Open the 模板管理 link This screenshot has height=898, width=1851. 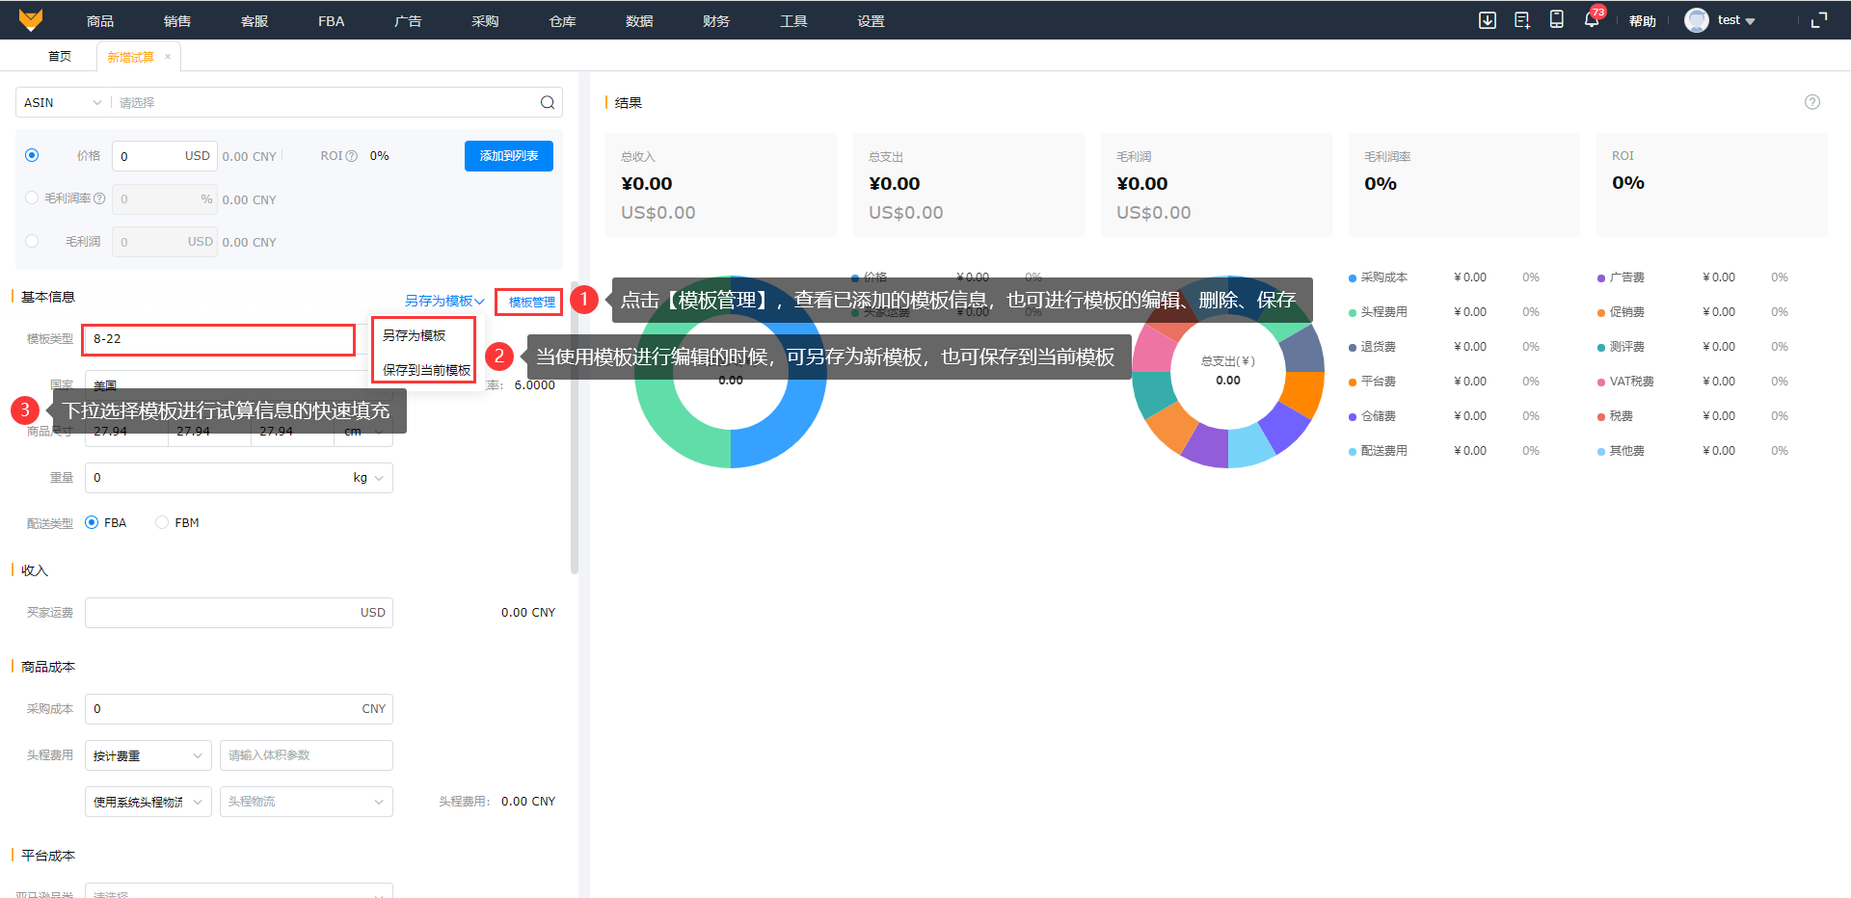[x=531, y=302]
